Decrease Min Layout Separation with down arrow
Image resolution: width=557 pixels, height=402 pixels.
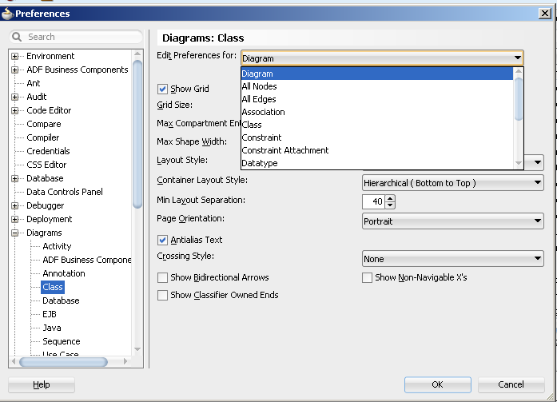[x=390, y=205]
